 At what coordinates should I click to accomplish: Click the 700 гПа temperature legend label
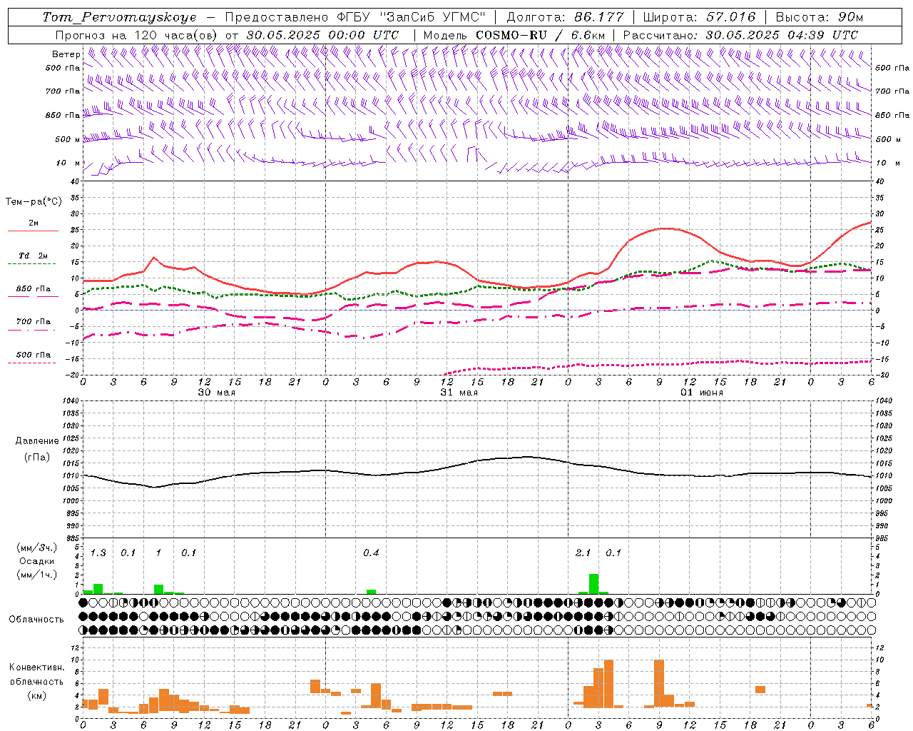click(x=34, y=321)
